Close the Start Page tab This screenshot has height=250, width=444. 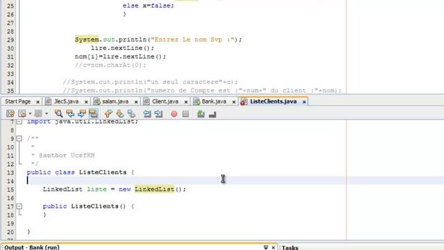[x=37, y=102]
